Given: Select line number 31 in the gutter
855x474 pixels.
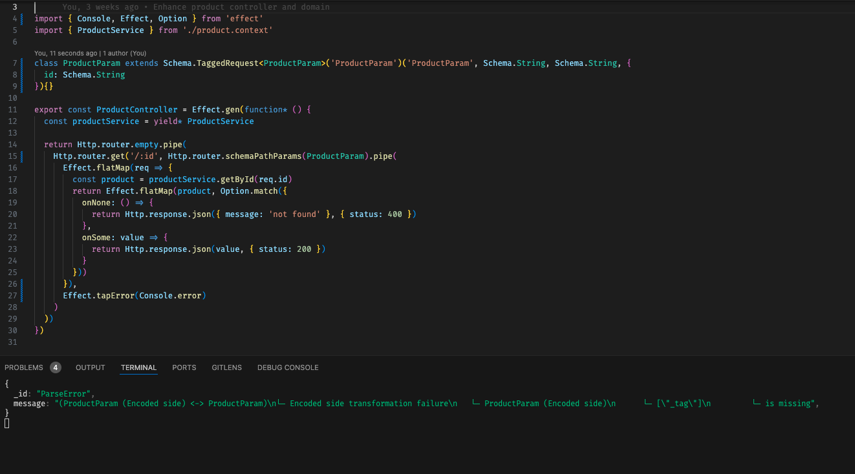Looking at the screenshot, I should (x=13, y=342).
